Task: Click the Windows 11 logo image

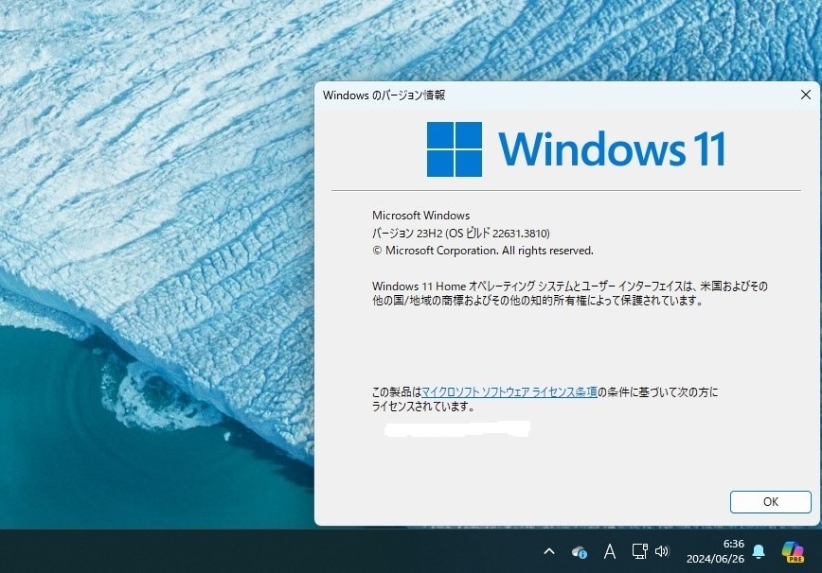Action: [x=576, y=149]
